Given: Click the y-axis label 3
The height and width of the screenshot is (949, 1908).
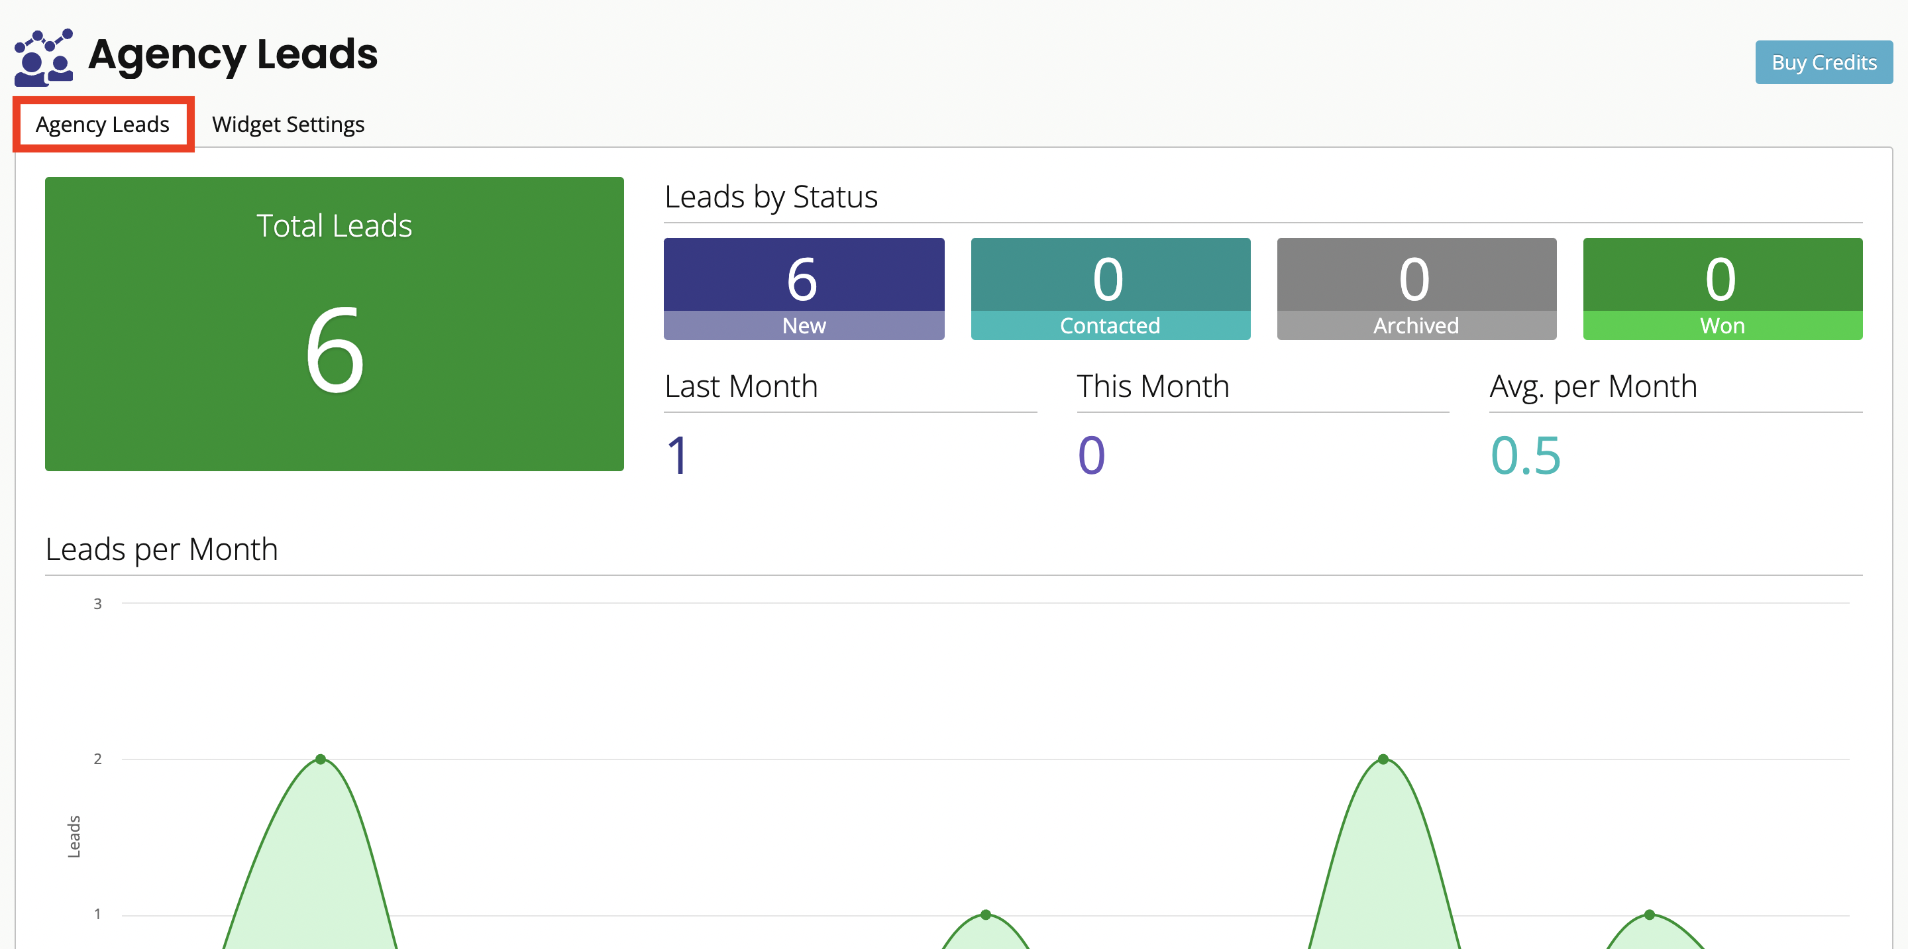Looking at the screenshot, I should pos(97,604).
